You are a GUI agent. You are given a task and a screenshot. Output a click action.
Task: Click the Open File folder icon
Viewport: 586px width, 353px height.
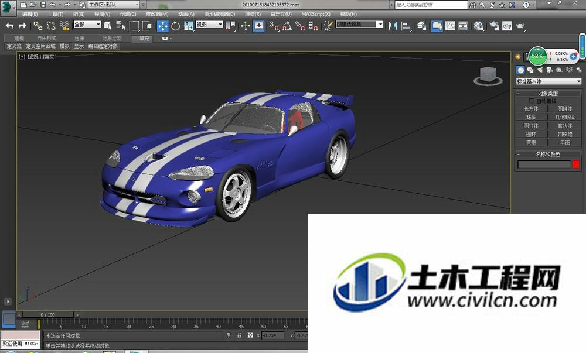33,5
